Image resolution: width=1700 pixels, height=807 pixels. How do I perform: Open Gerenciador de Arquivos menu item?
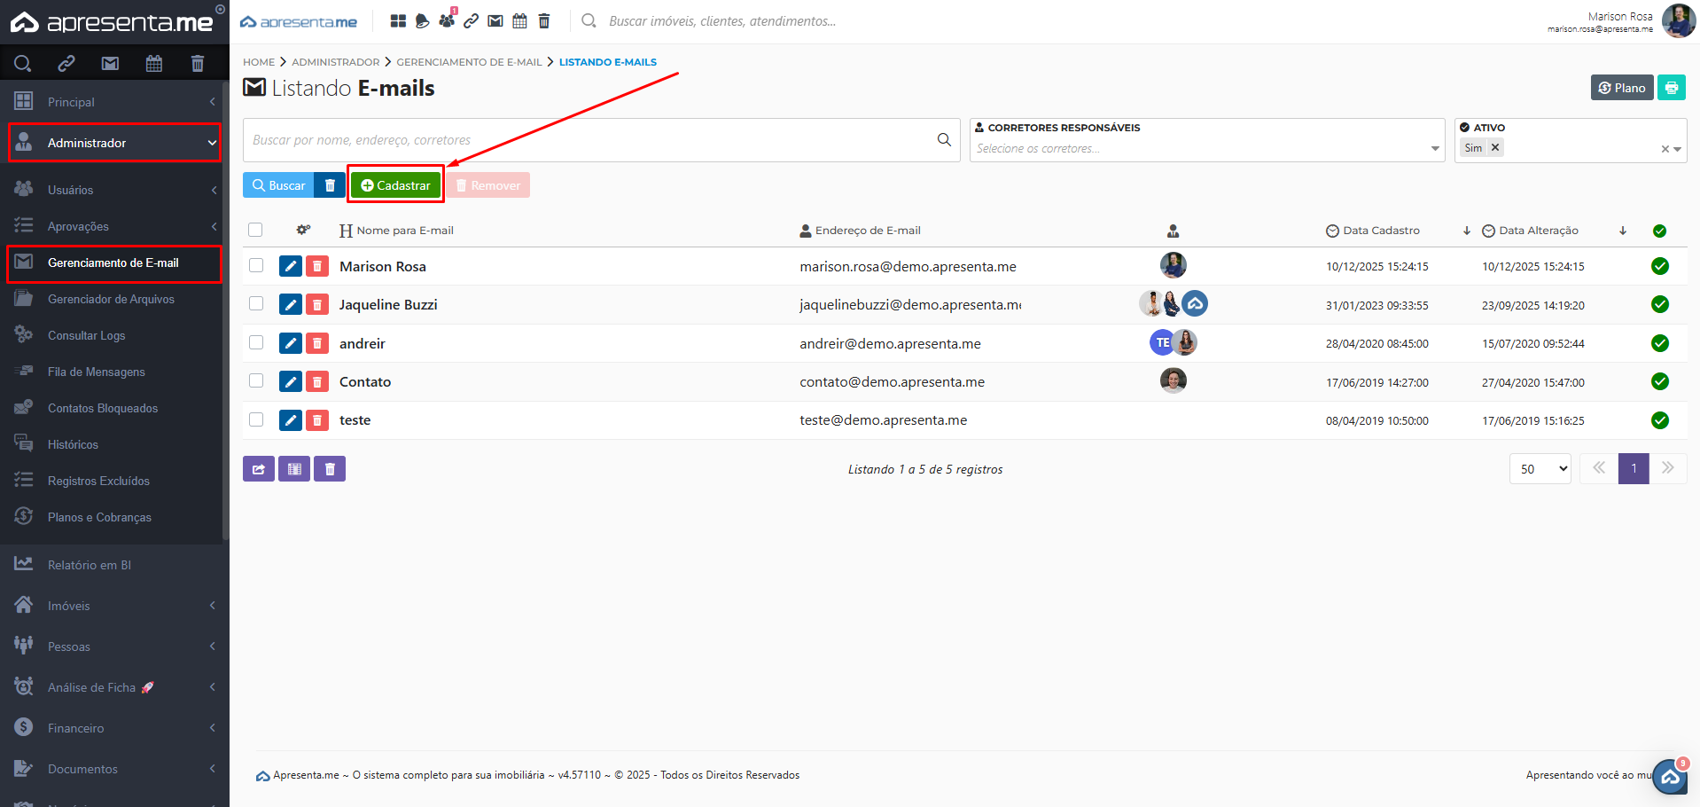[111, 299]
